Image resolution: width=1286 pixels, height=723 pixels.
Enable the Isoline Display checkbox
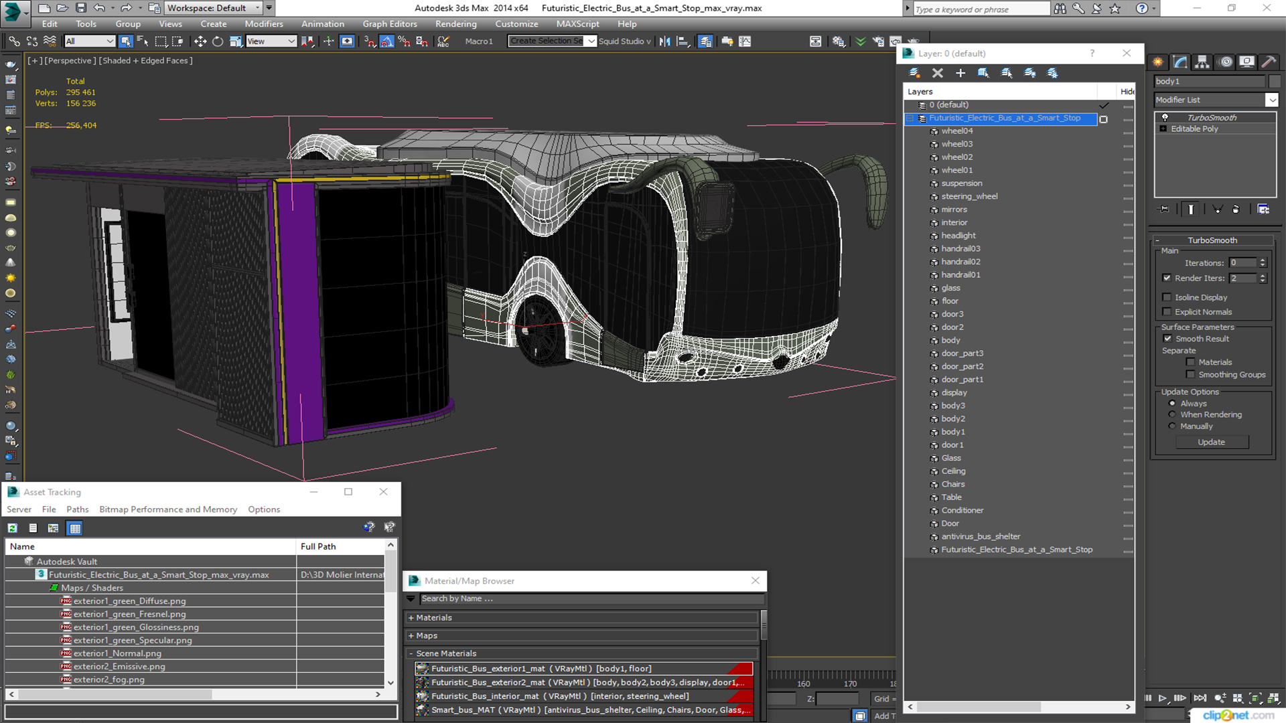coord(1167,297)
